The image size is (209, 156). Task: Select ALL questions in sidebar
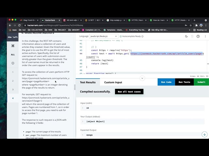click(13, 55)
